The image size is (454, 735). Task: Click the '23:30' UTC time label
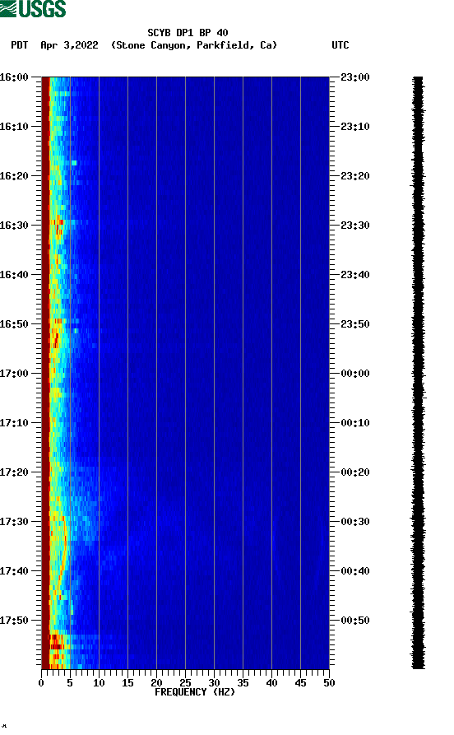[x=355, y=225]
